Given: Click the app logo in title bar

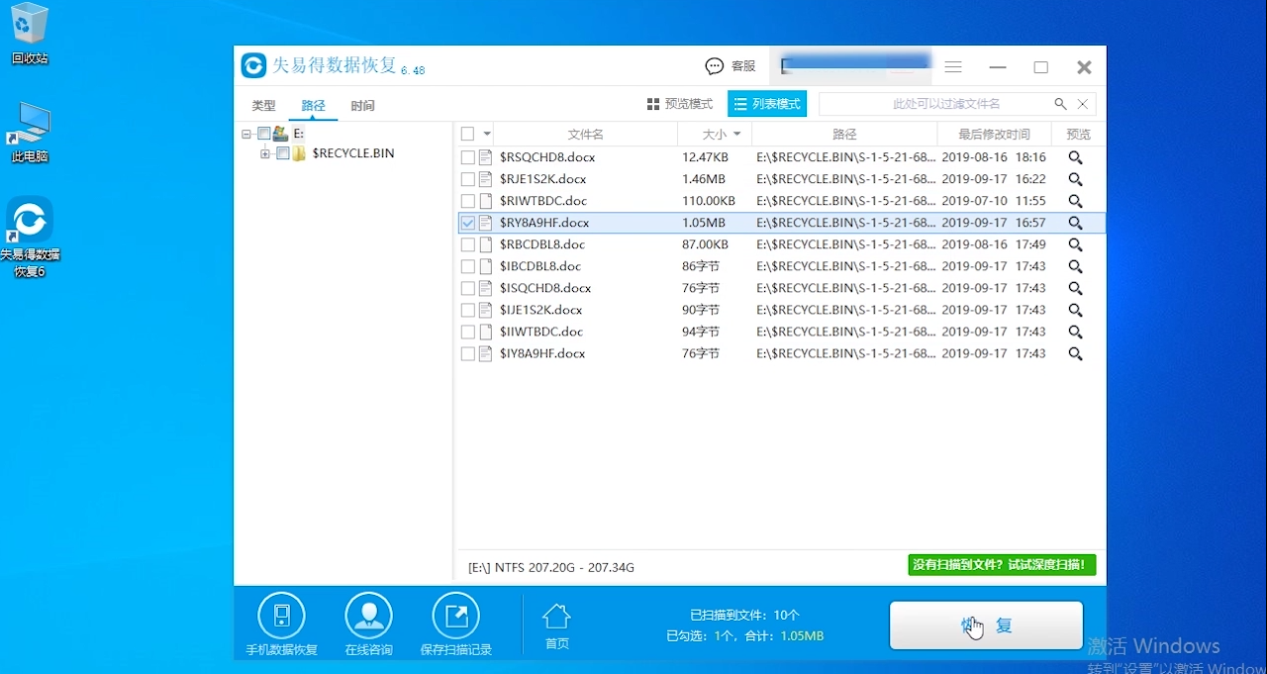Looking at the screenshot, I should click(x=253, y=66).
